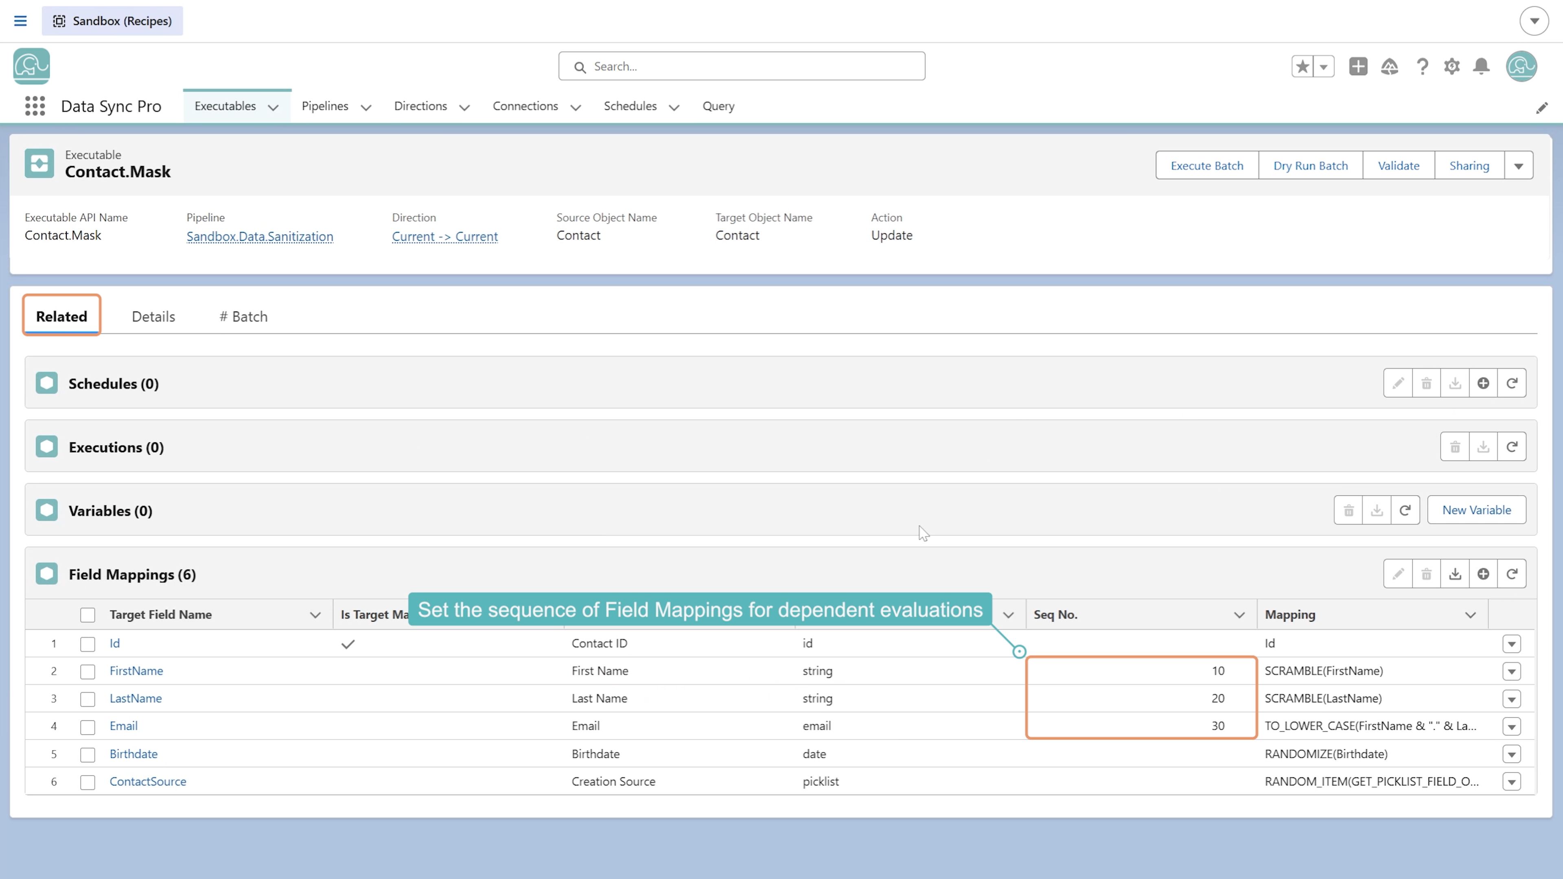Click the favorites star icon
The image size is (1563, 879).
(x=1302, y=66)
